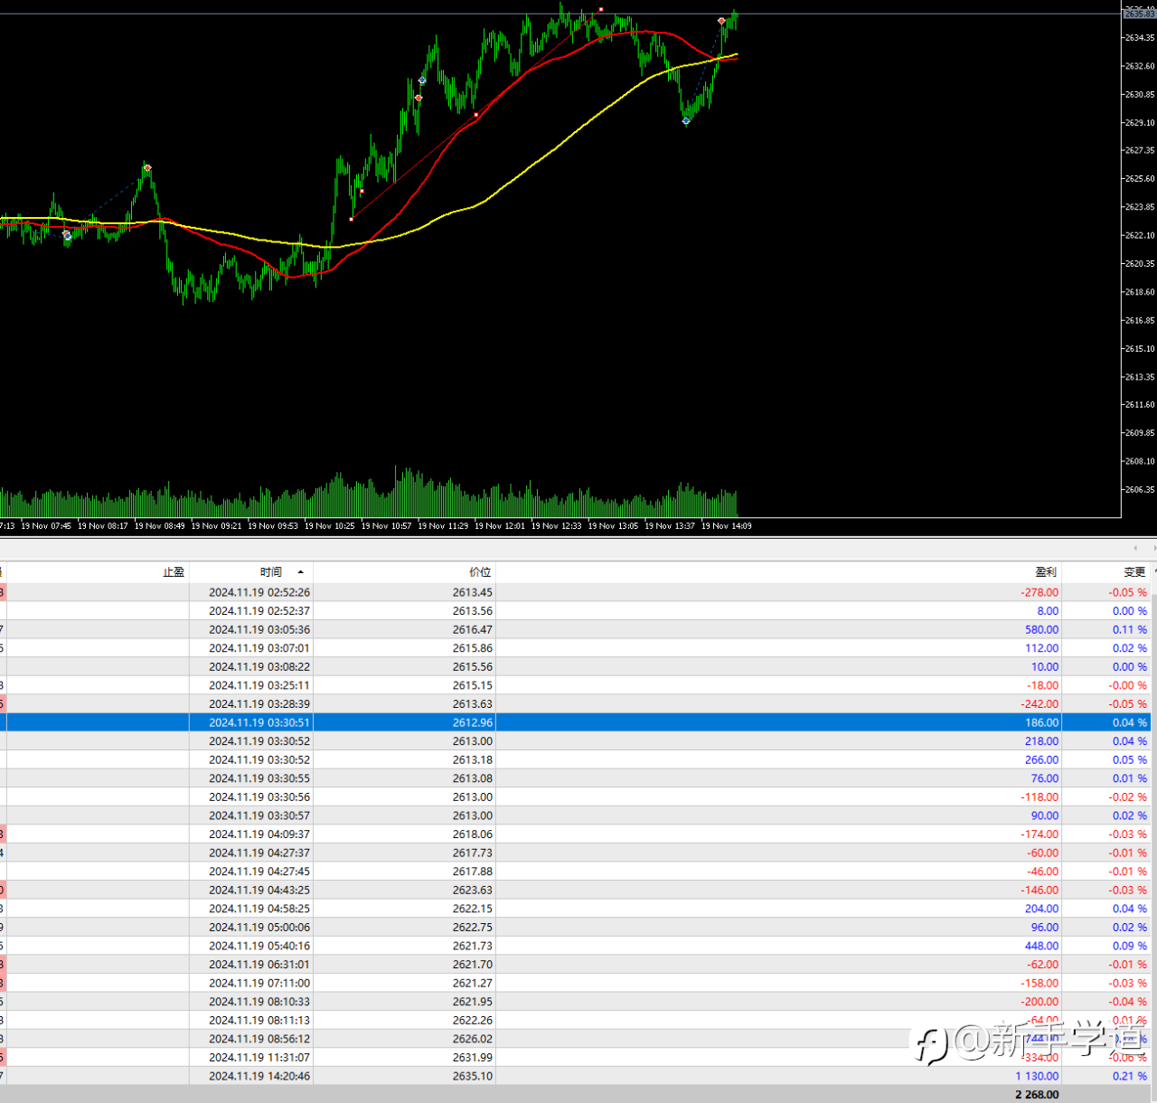
Task: Select the 14:20:46 row with 1 130.00 profit
Action: (x=578, y=1076)
